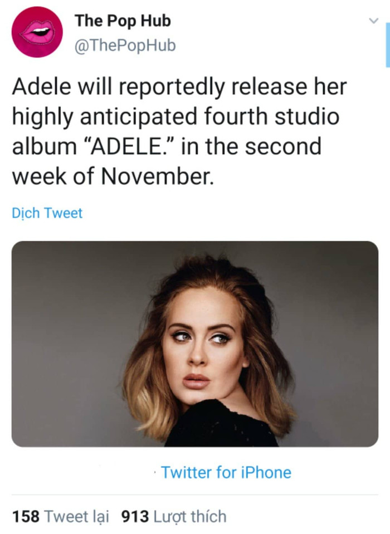The image size is (390, 534).
Task: Click the word "Adele" starting the tweet
Action: coord(42,86)
